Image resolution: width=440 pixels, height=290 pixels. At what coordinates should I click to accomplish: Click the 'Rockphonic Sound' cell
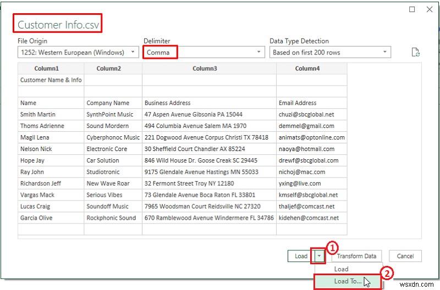click(x=113, y=217)
